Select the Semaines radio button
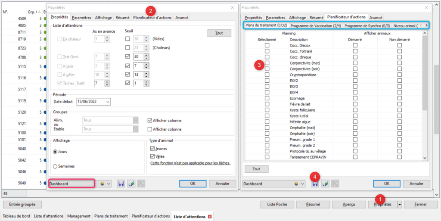This screenshot has height=221, width=441. [x=55, y=166]
